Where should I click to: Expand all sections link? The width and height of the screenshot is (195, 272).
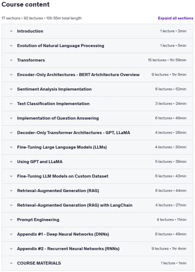point(175,18)
